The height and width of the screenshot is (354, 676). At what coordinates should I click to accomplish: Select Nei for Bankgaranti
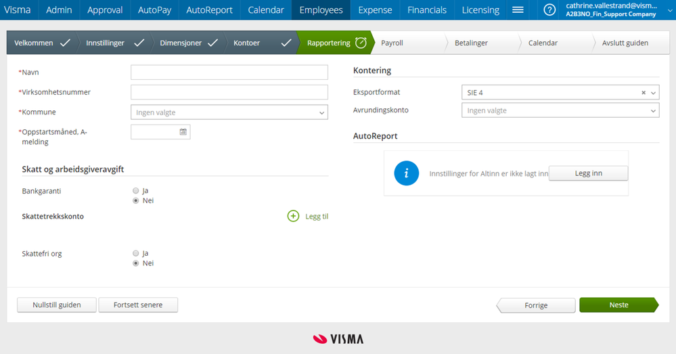(136, 200)
